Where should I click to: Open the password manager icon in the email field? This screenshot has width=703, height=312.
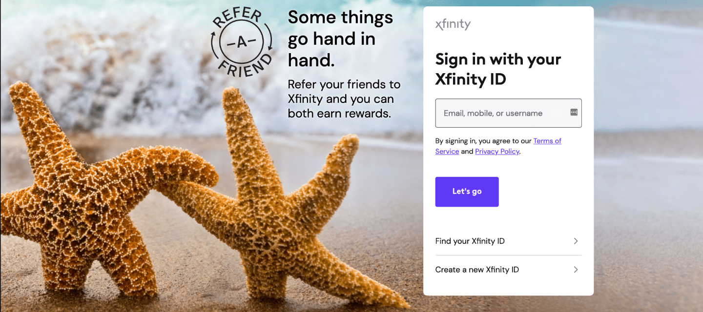point(574,113)
